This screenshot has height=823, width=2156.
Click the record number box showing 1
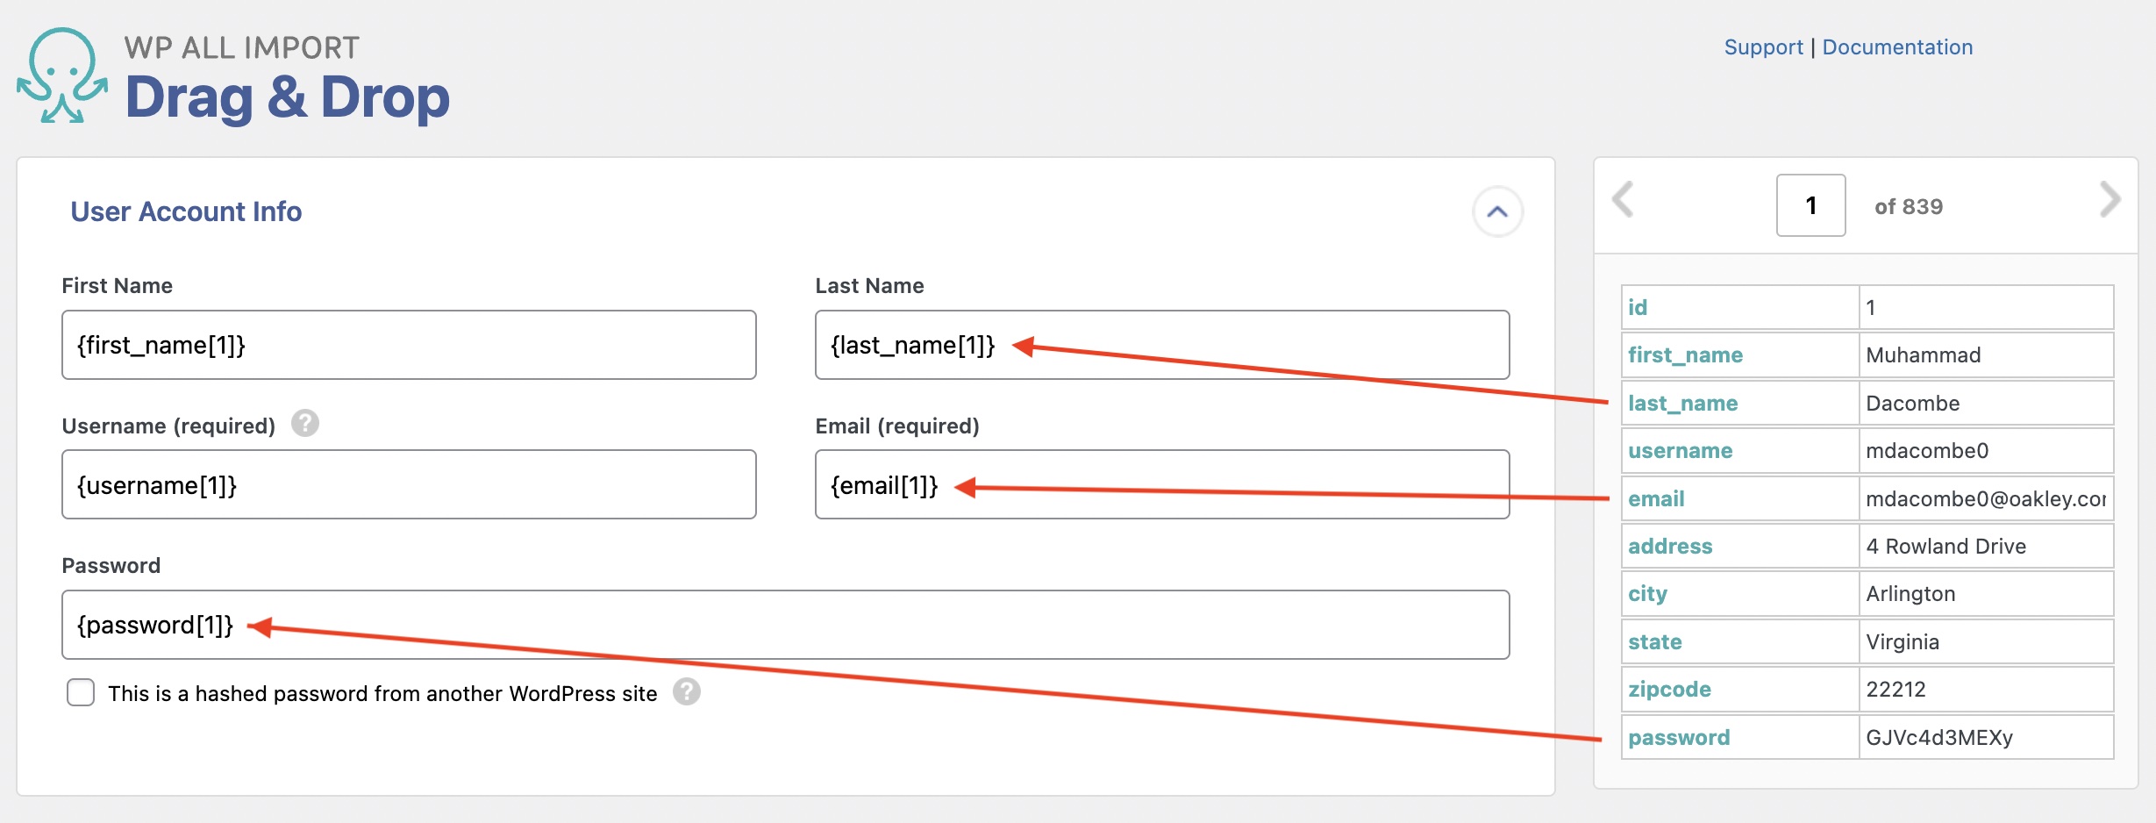(x=1810, y=205)
